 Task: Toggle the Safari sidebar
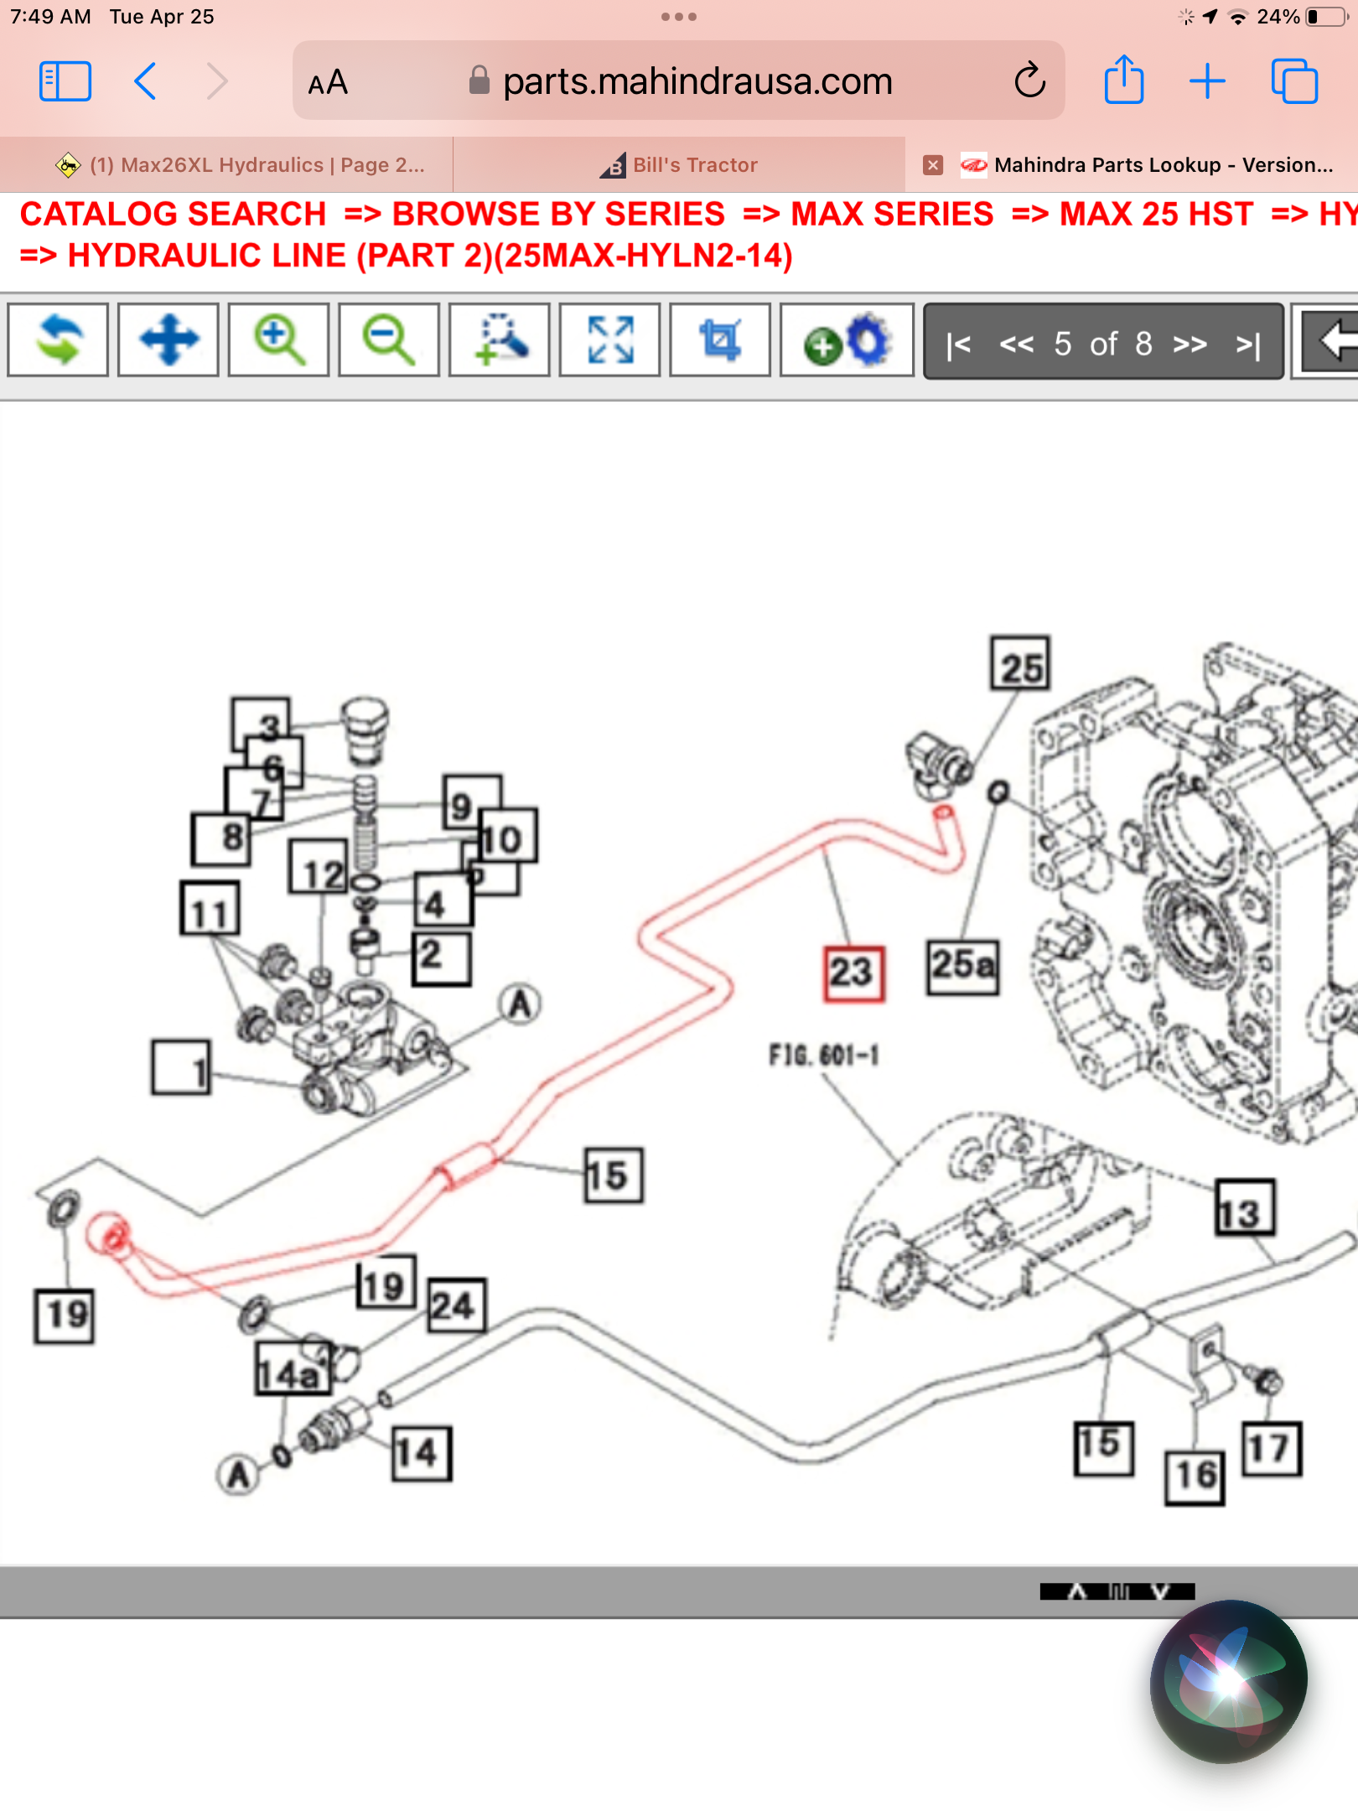[x=65, y=81]
